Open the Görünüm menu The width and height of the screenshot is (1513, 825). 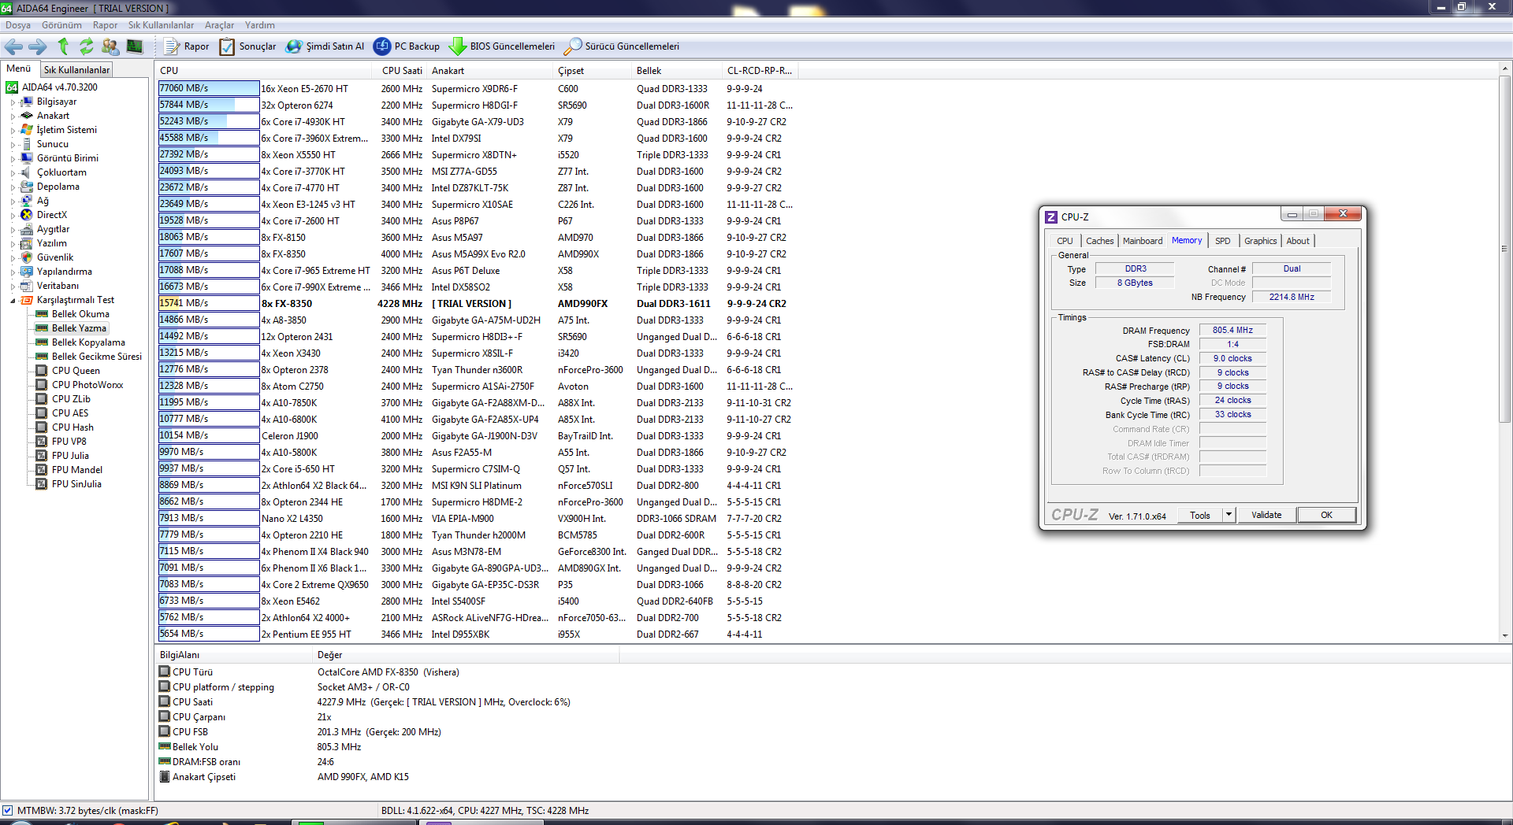[x=61, y=25]
